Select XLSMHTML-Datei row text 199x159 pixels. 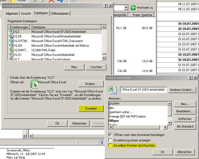(43, 50)
